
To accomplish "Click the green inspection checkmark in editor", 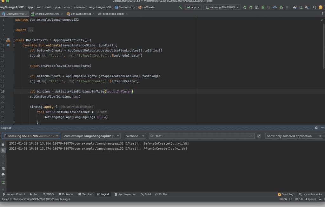I will (322, 20).
